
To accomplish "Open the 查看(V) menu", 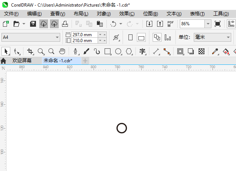I will point(58,14).
